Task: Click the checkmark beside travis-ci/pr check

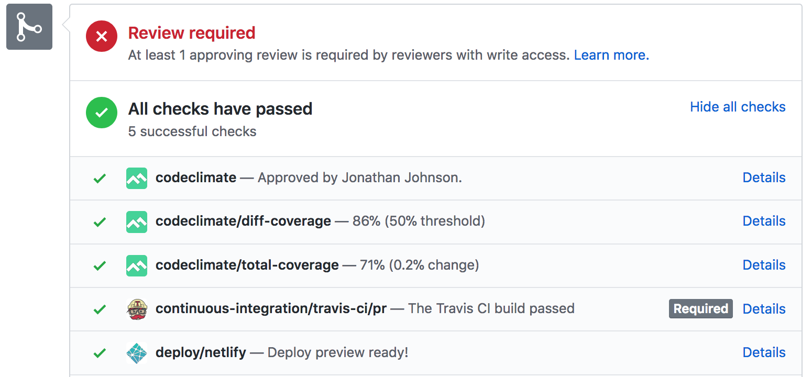Action: tap(100, 308)
